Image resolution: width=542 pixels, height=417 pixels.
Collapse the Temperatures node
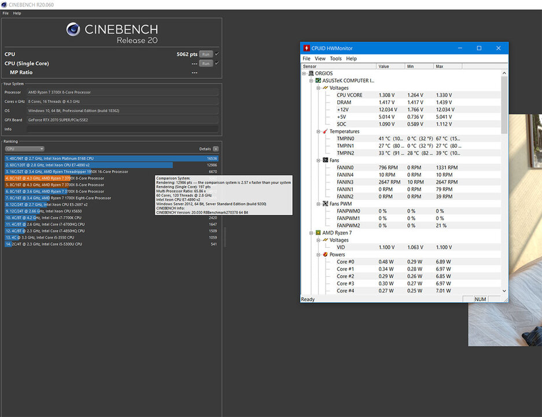pyautogui.click(x=318, y=131)
